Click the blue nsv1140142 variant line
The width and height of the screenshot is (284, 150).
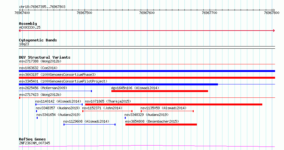tap(59, 104)
